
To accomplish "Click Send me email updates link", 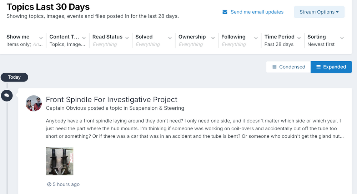I will pos(257,12).
